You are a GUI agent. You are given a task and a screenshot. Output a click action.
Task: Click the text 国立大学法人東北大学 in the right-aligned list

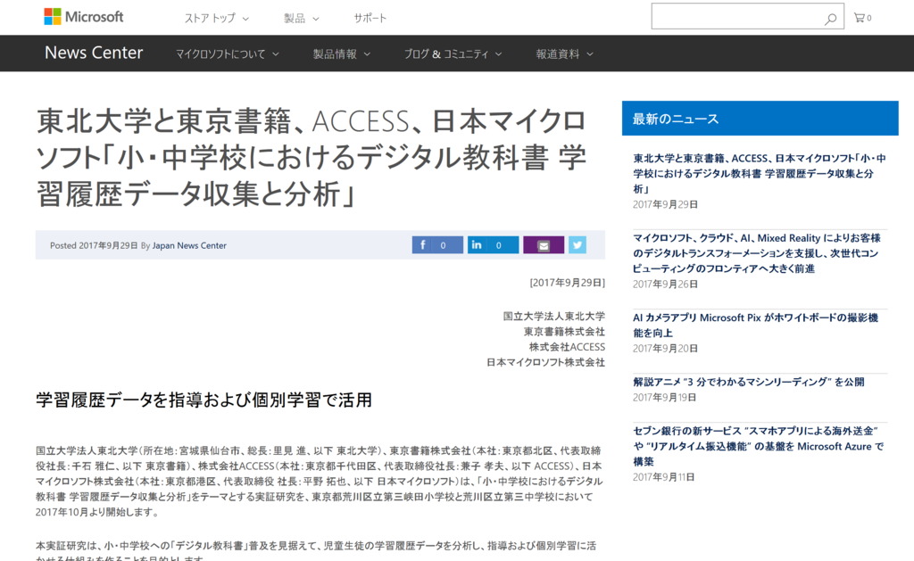pyautogui.click(x=554, y=316)
